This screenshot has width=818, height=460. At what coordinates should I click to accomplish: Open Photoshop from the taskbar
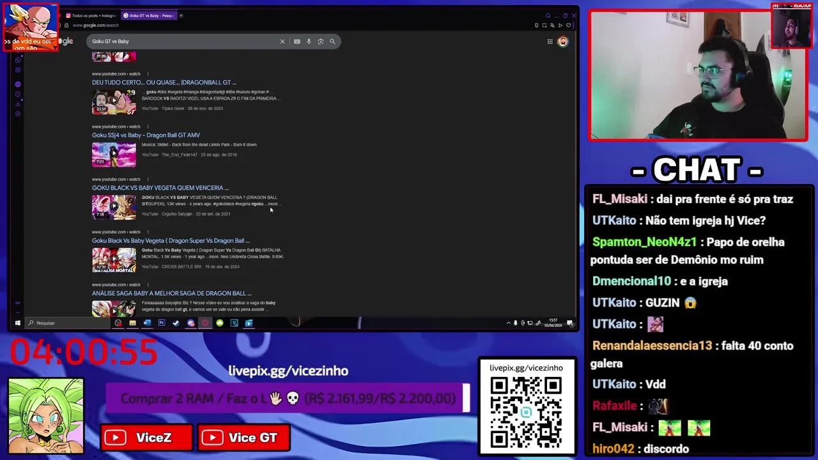(x=162, y=323)
